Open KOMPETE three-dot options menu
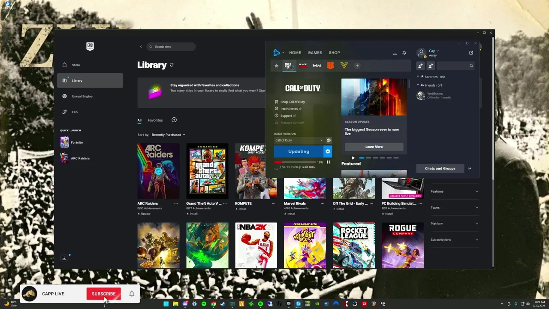 coord(274,204)
